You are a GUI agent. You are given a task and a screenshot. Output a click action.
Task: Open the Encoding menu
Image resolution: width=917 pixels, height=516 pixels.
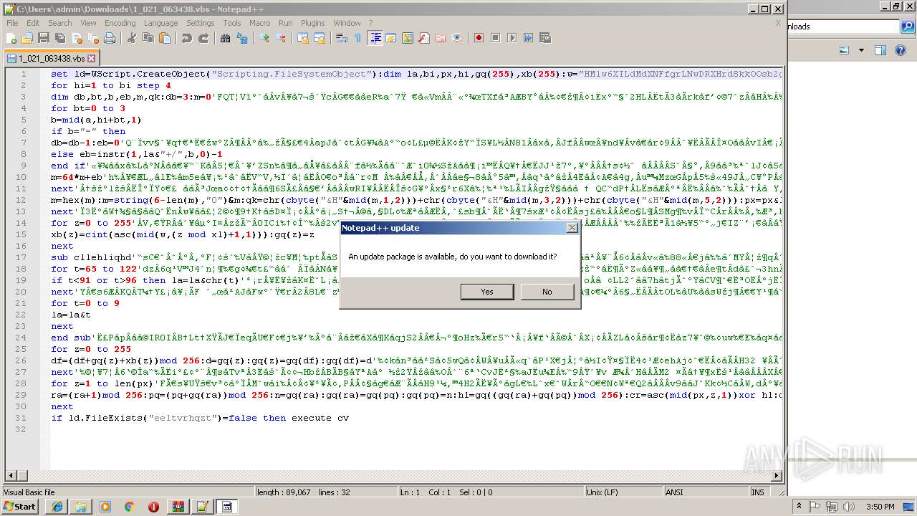120,23
